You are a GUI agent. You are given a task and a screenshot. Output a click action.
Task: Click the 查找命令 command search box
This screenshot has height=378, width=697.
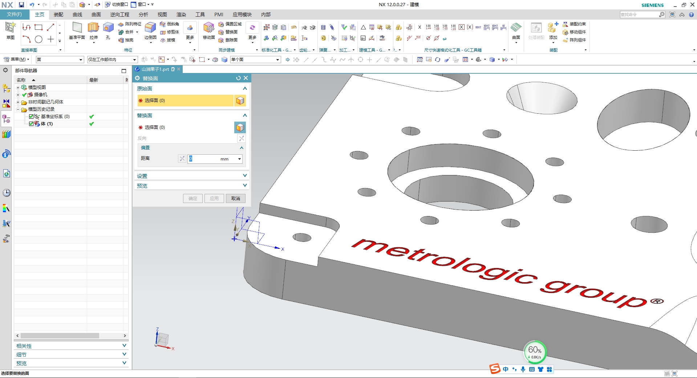pos(643,15)
